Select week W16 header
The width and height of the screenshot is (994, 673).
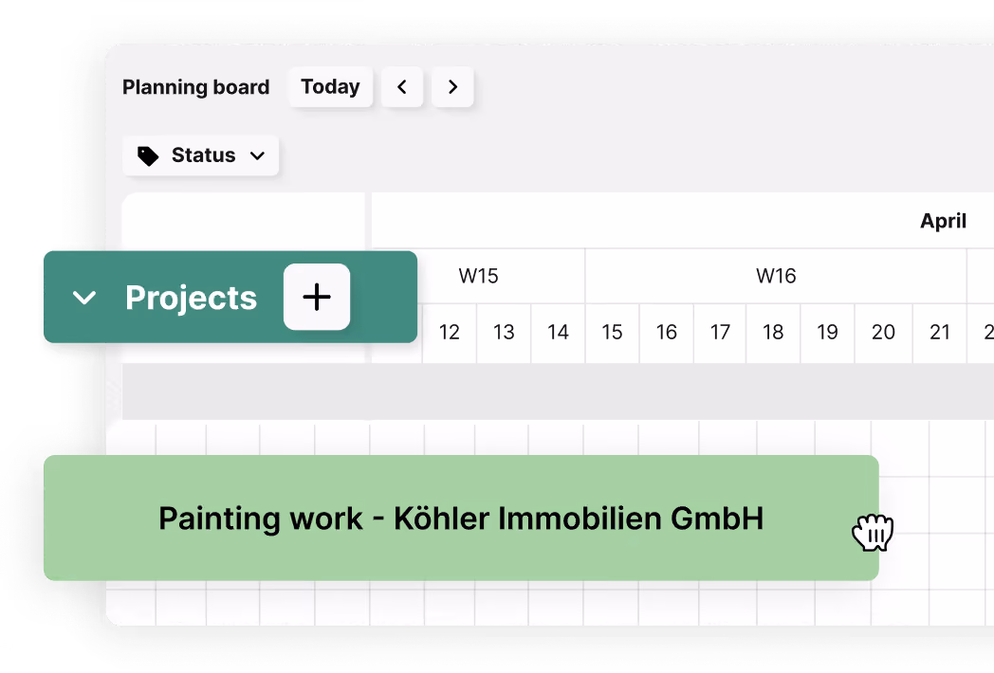(776, 276)
